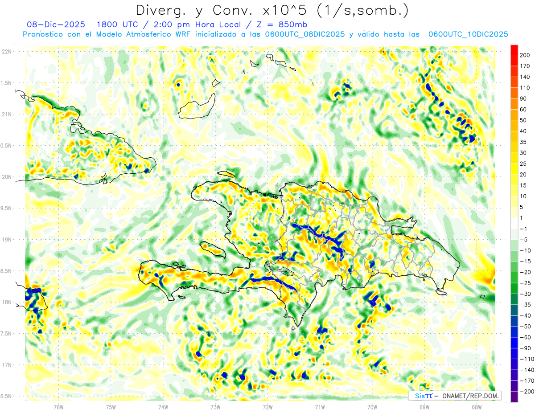This screenshot has height=413, width=535.
Task: Click the positive "5" colorbar value
Action: click(523, 207)
